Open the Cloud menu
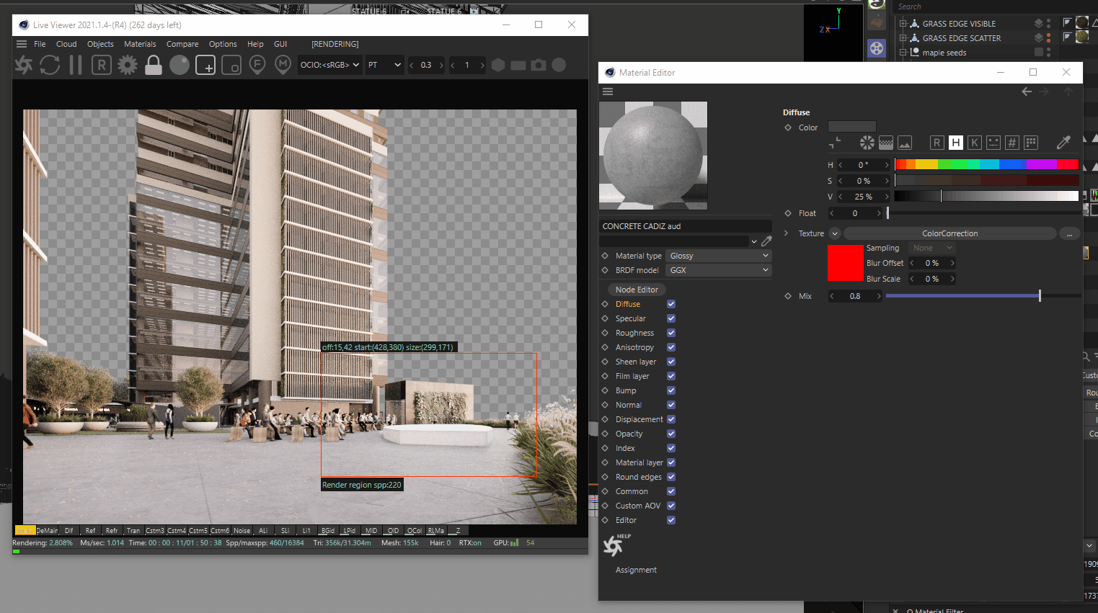This screenshot has height=613, width=1098. (x=66, y=44)
